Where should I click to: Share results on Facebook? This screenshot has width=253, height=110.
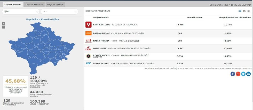point(233,74)
